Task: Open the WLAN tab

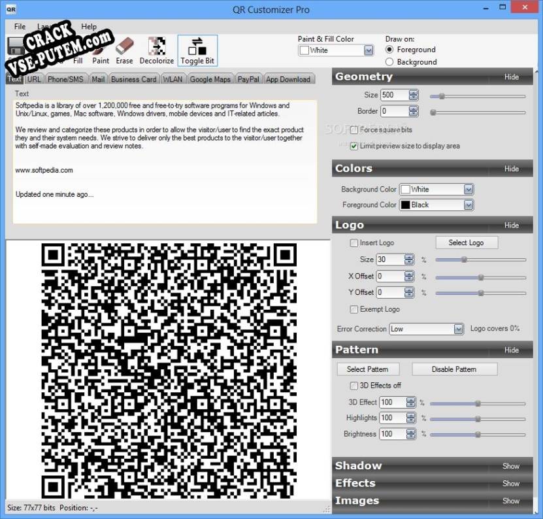Action: coord(173,79)
